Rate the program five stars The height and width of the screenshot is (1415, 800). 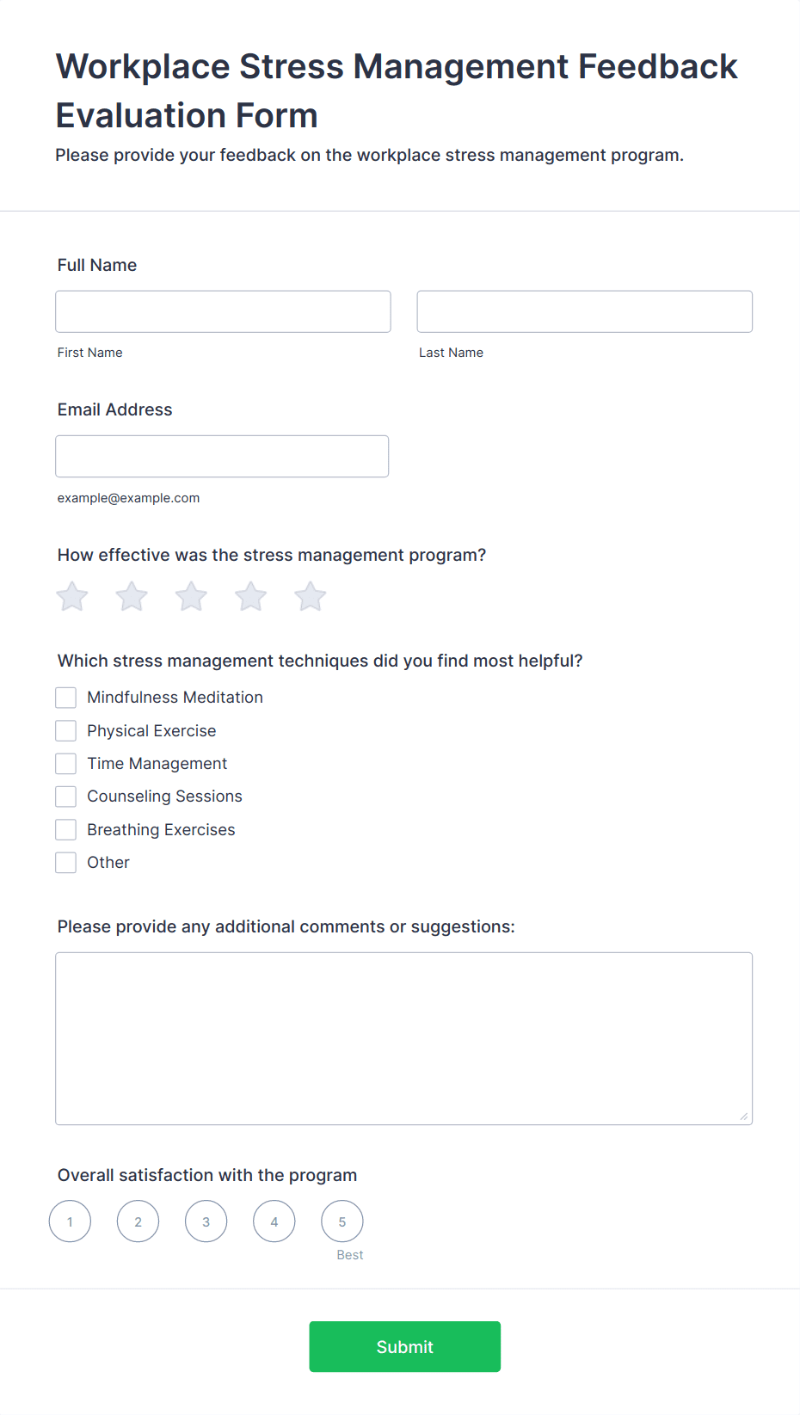pyautogui.click(x=310, y=595)
